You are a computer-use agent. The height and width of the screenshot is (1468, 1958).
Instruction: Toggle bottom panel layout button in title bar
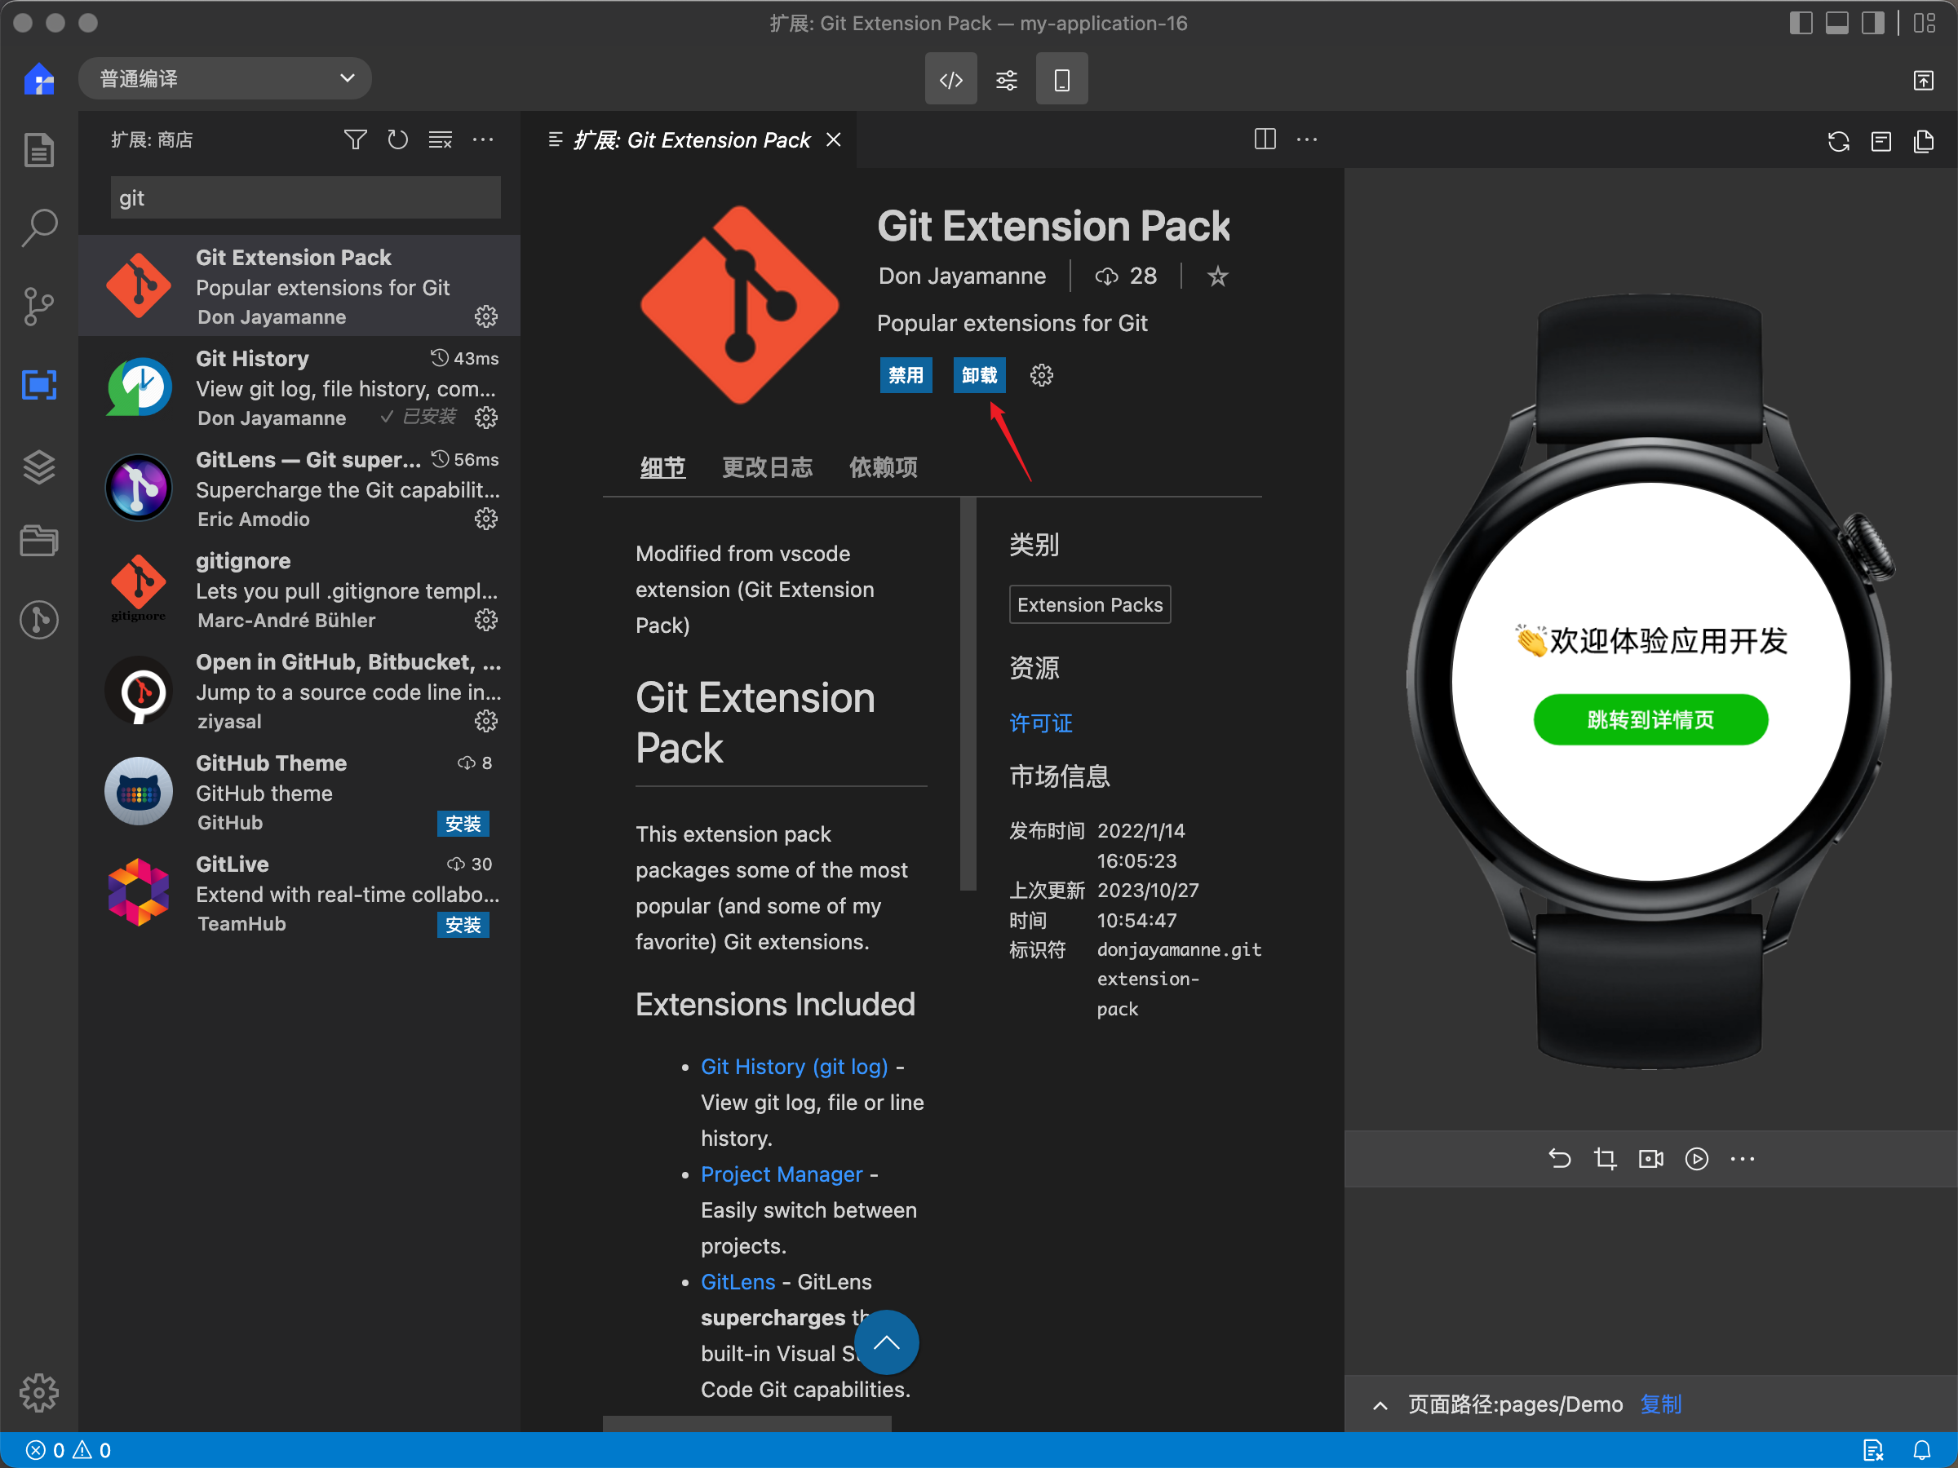[x=1836, y=23]
